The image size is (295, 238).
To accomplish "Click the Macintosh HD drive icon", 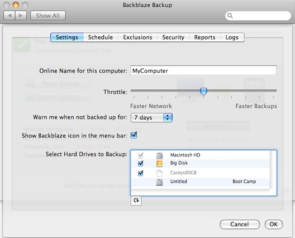I will (159, 155).
